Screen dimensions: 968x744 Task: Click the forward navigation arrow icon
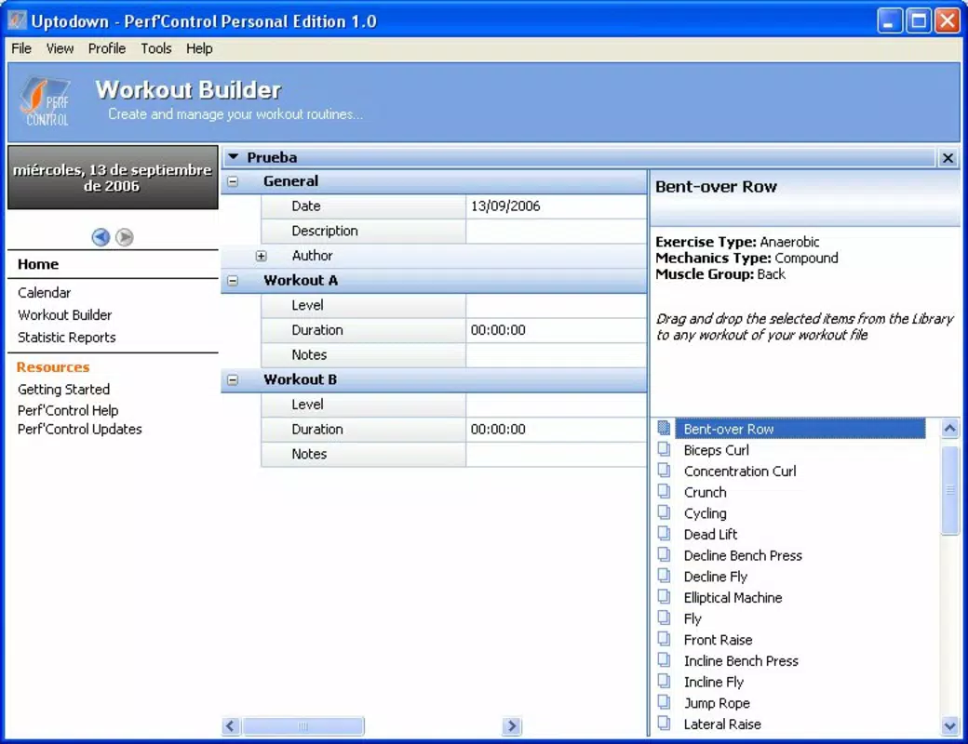click(x=125, y=237)
